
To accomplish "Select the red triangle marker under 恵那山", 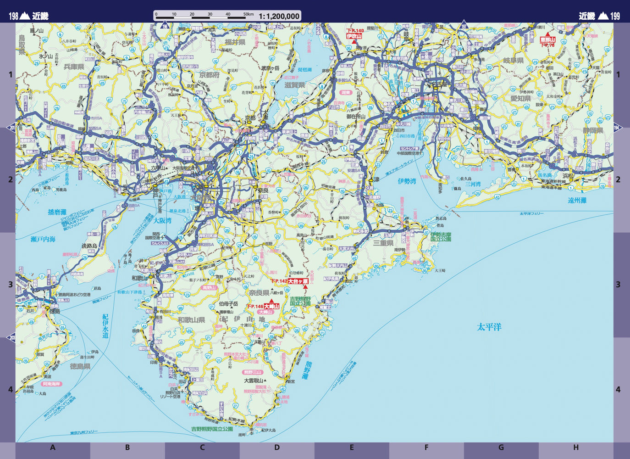I will (547, 35).
